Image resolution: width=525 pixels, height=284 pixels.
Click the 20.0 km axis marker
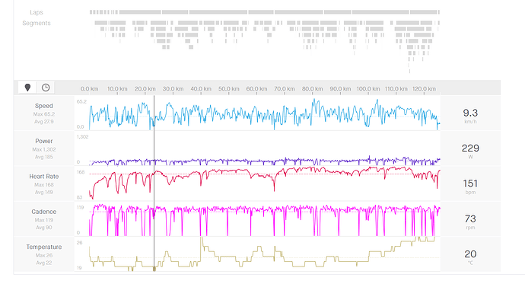(145, 89)
